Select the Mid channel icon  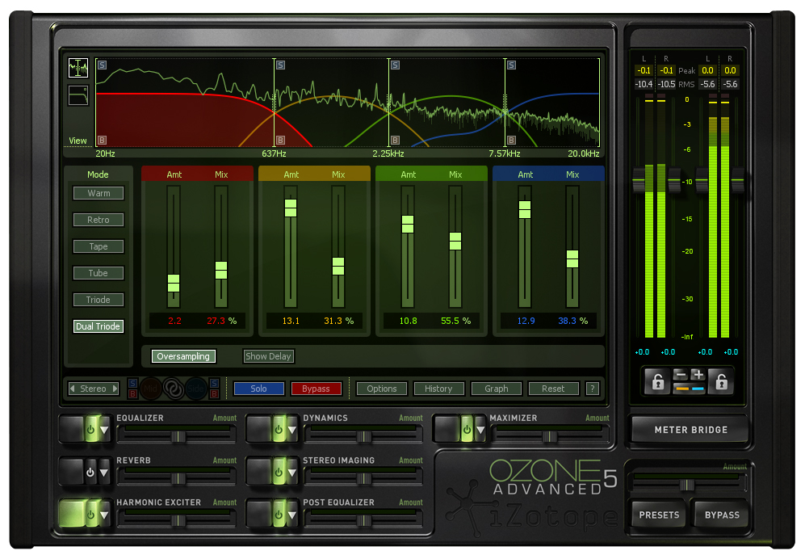pyautogui.click(x=150, y=388)
